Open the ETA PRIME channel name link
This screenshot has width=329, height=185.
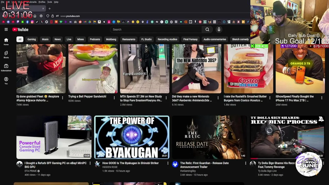(x=31, y=171)
